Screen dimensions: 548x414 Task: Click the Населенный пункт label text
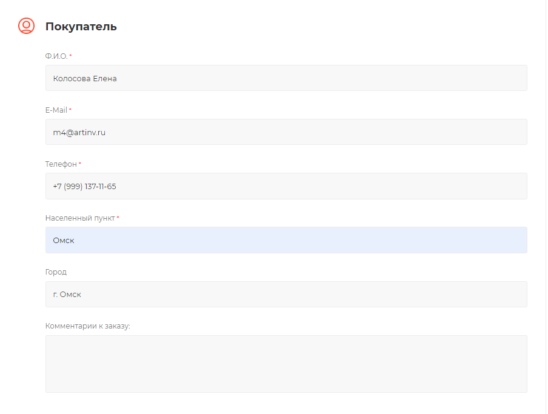tap(79, 218)
